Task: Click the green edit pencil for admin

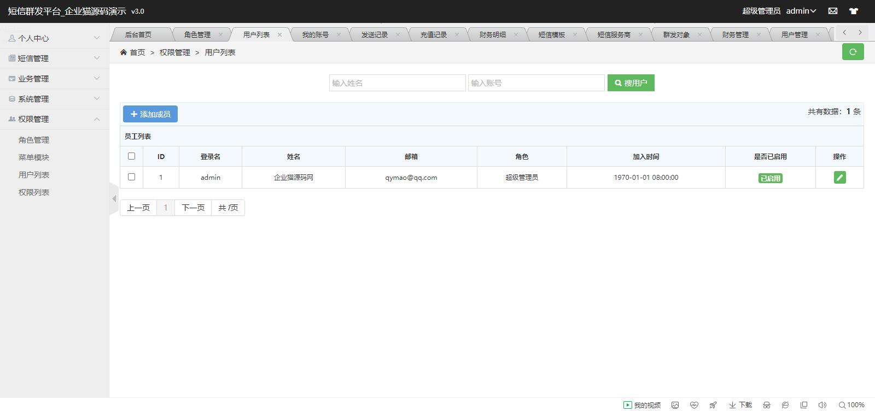Action: coord(839,177)
